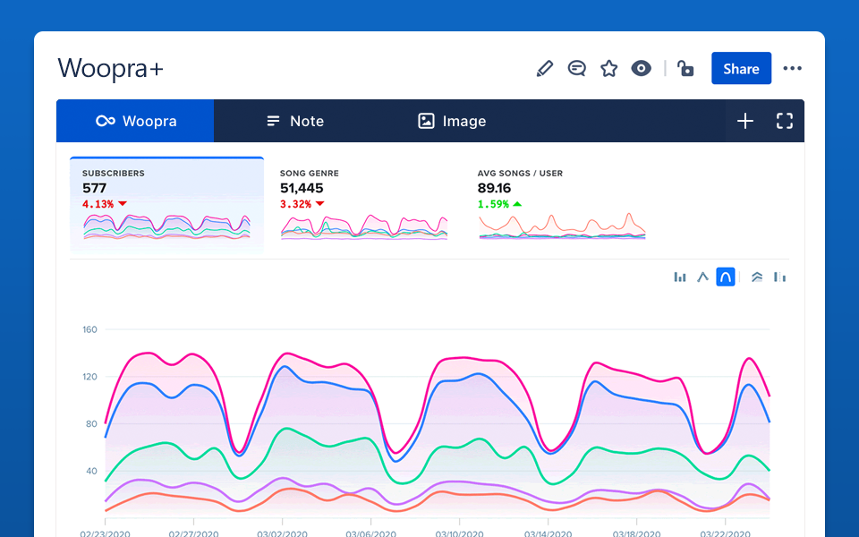859x537 pixels.
Task: Open the three-dot more actions menu
Action: 792,69
